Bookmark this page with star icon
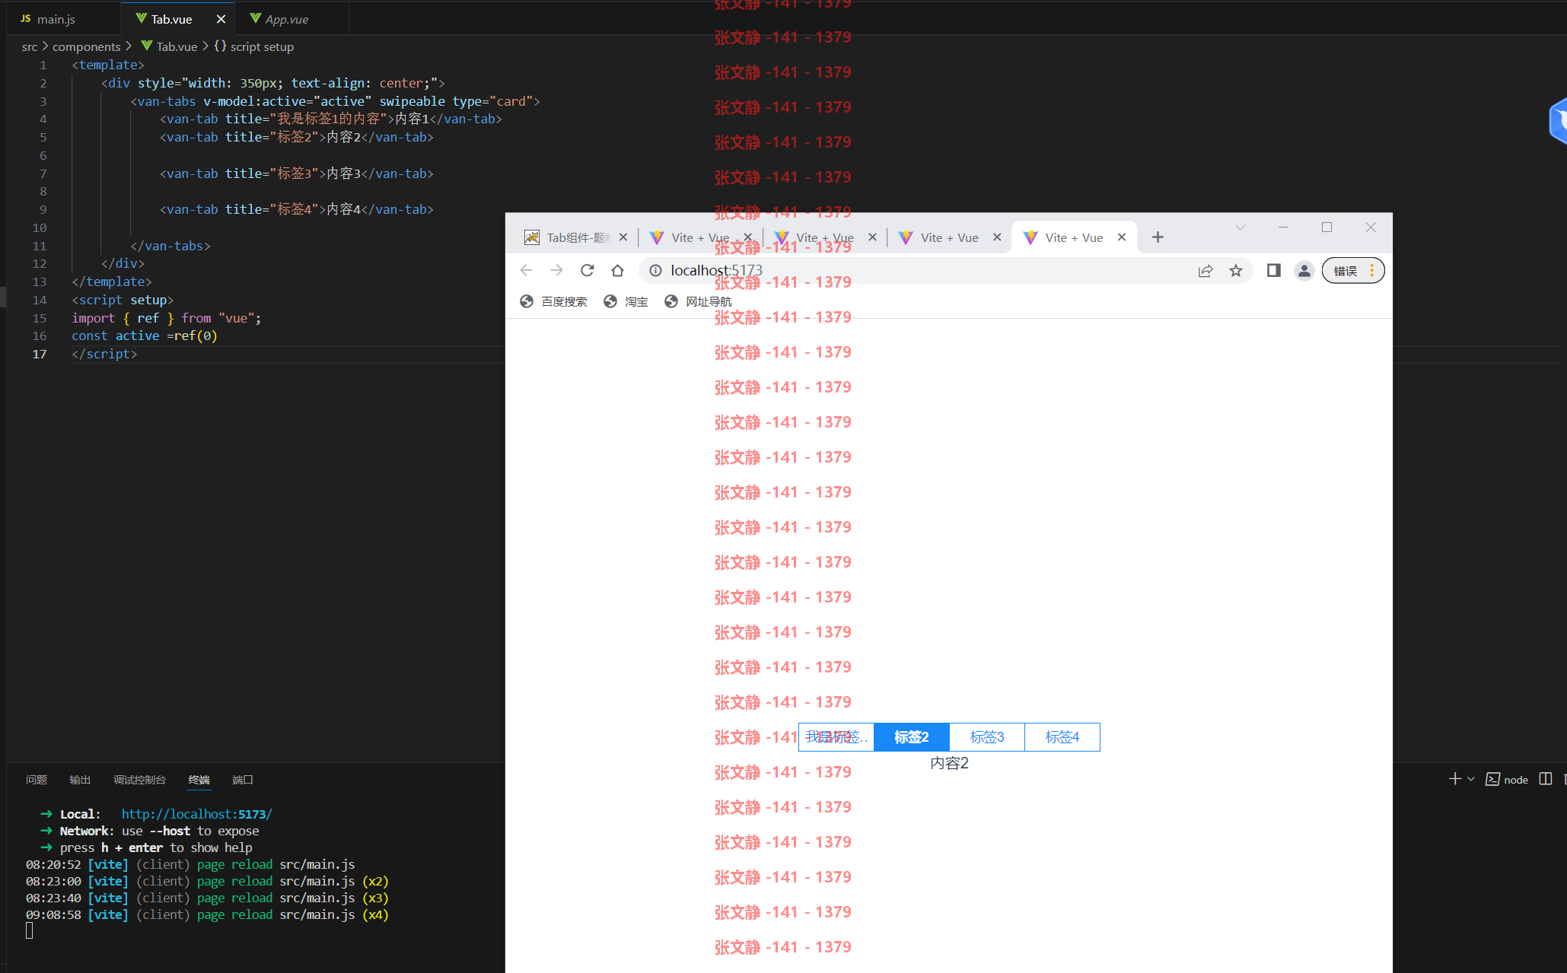 pos(1235,270)
